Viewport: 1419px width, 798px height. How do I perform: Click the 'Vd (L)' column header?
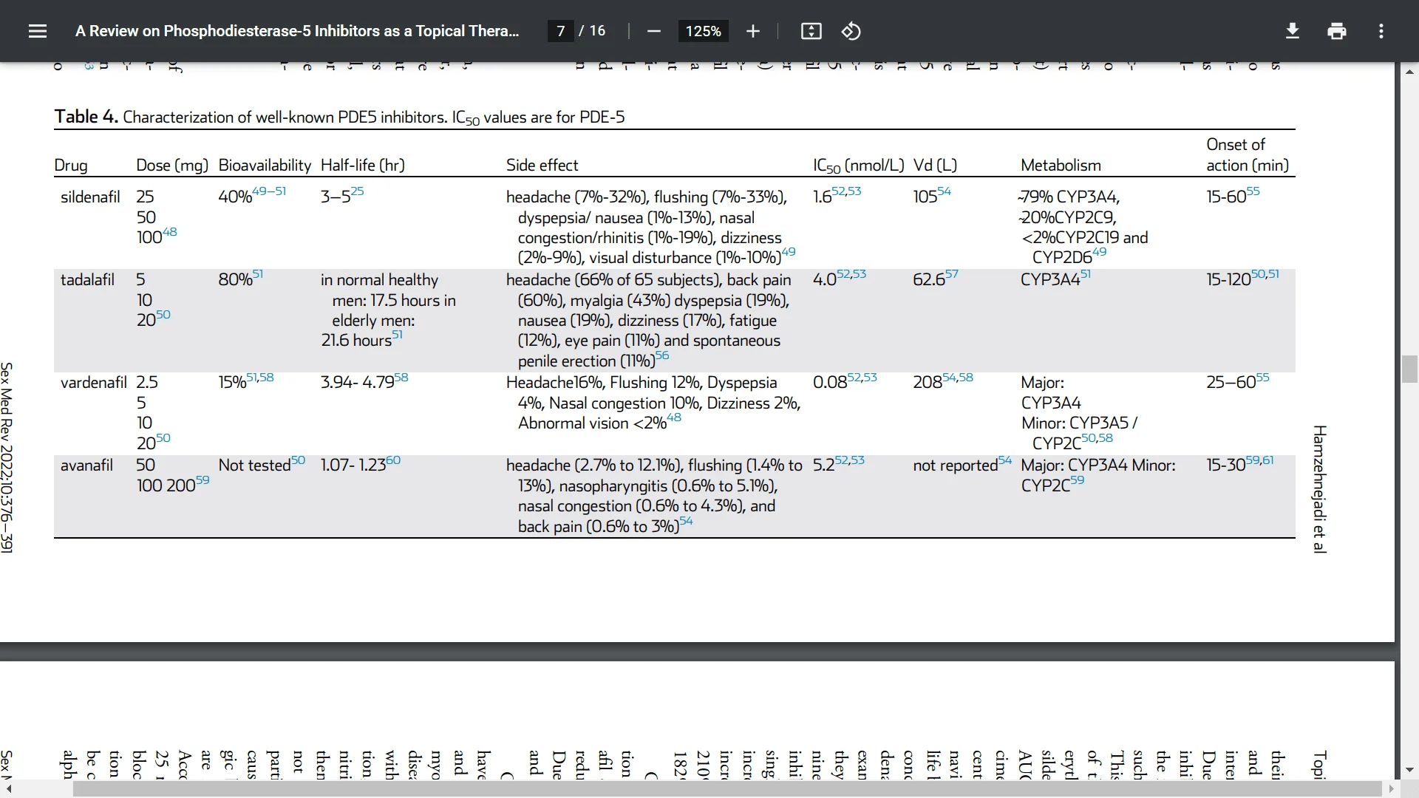[x=935, y=166]
